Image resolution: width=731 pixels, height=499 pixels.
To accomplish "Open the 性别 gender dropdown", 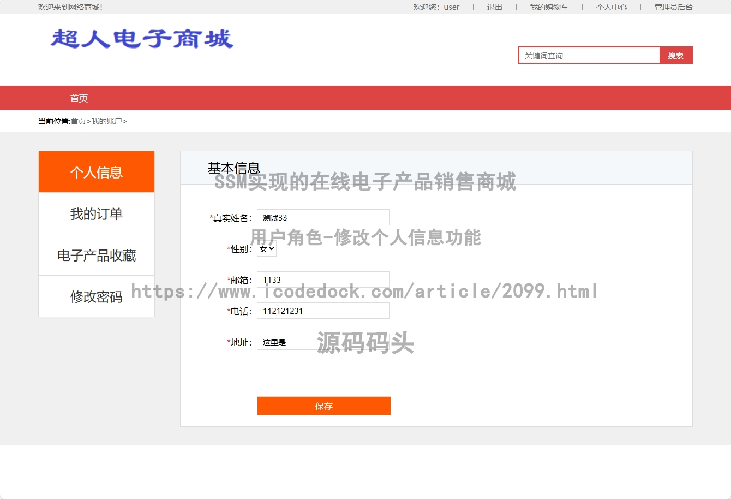I will 267,249.
